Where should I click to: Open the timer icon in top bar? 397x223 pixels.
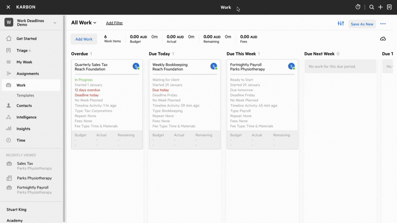tap(358, 7)
